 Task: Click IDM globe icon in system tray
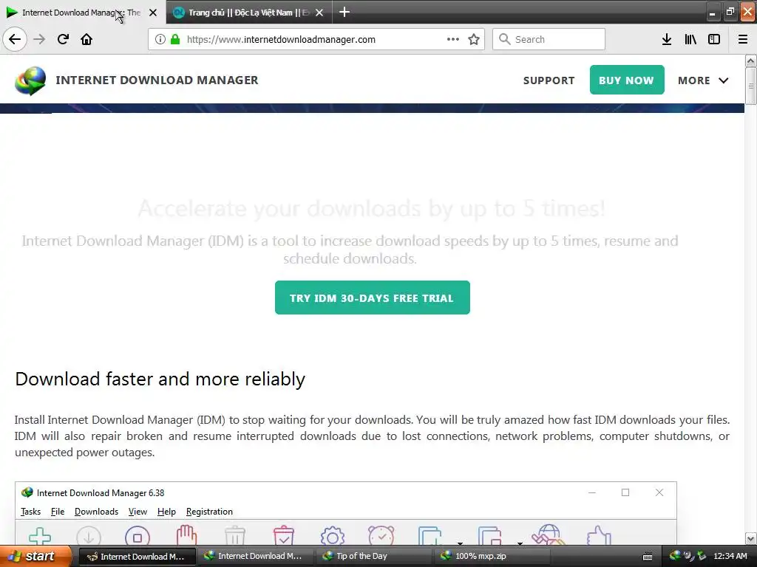[676, 556]
